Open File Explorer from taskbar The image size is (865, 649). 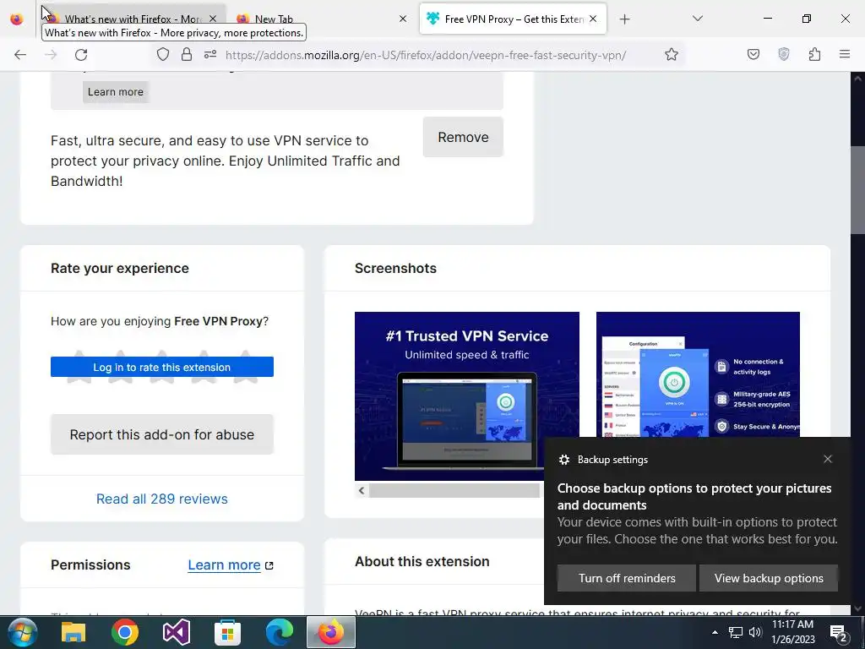click(x=73, y=632)
